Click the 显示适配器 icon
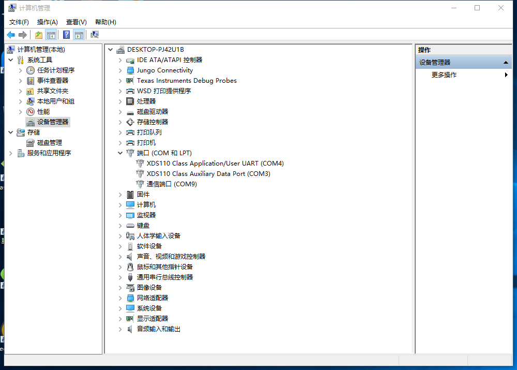 point(130,318)
